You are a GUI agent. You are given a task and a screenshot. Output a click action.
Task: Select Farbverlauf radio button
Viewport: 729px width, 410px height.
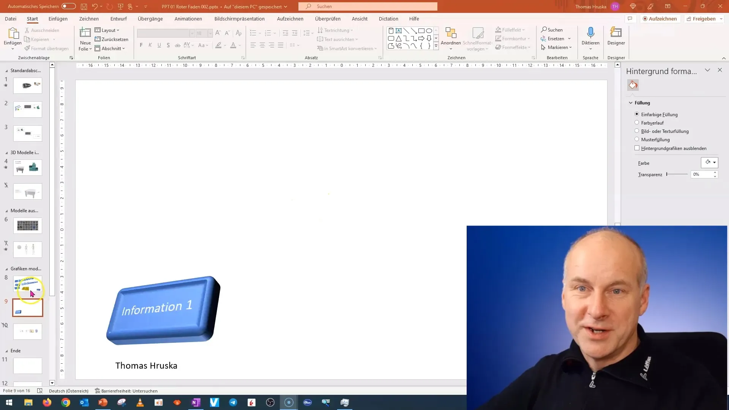point(637,122)
